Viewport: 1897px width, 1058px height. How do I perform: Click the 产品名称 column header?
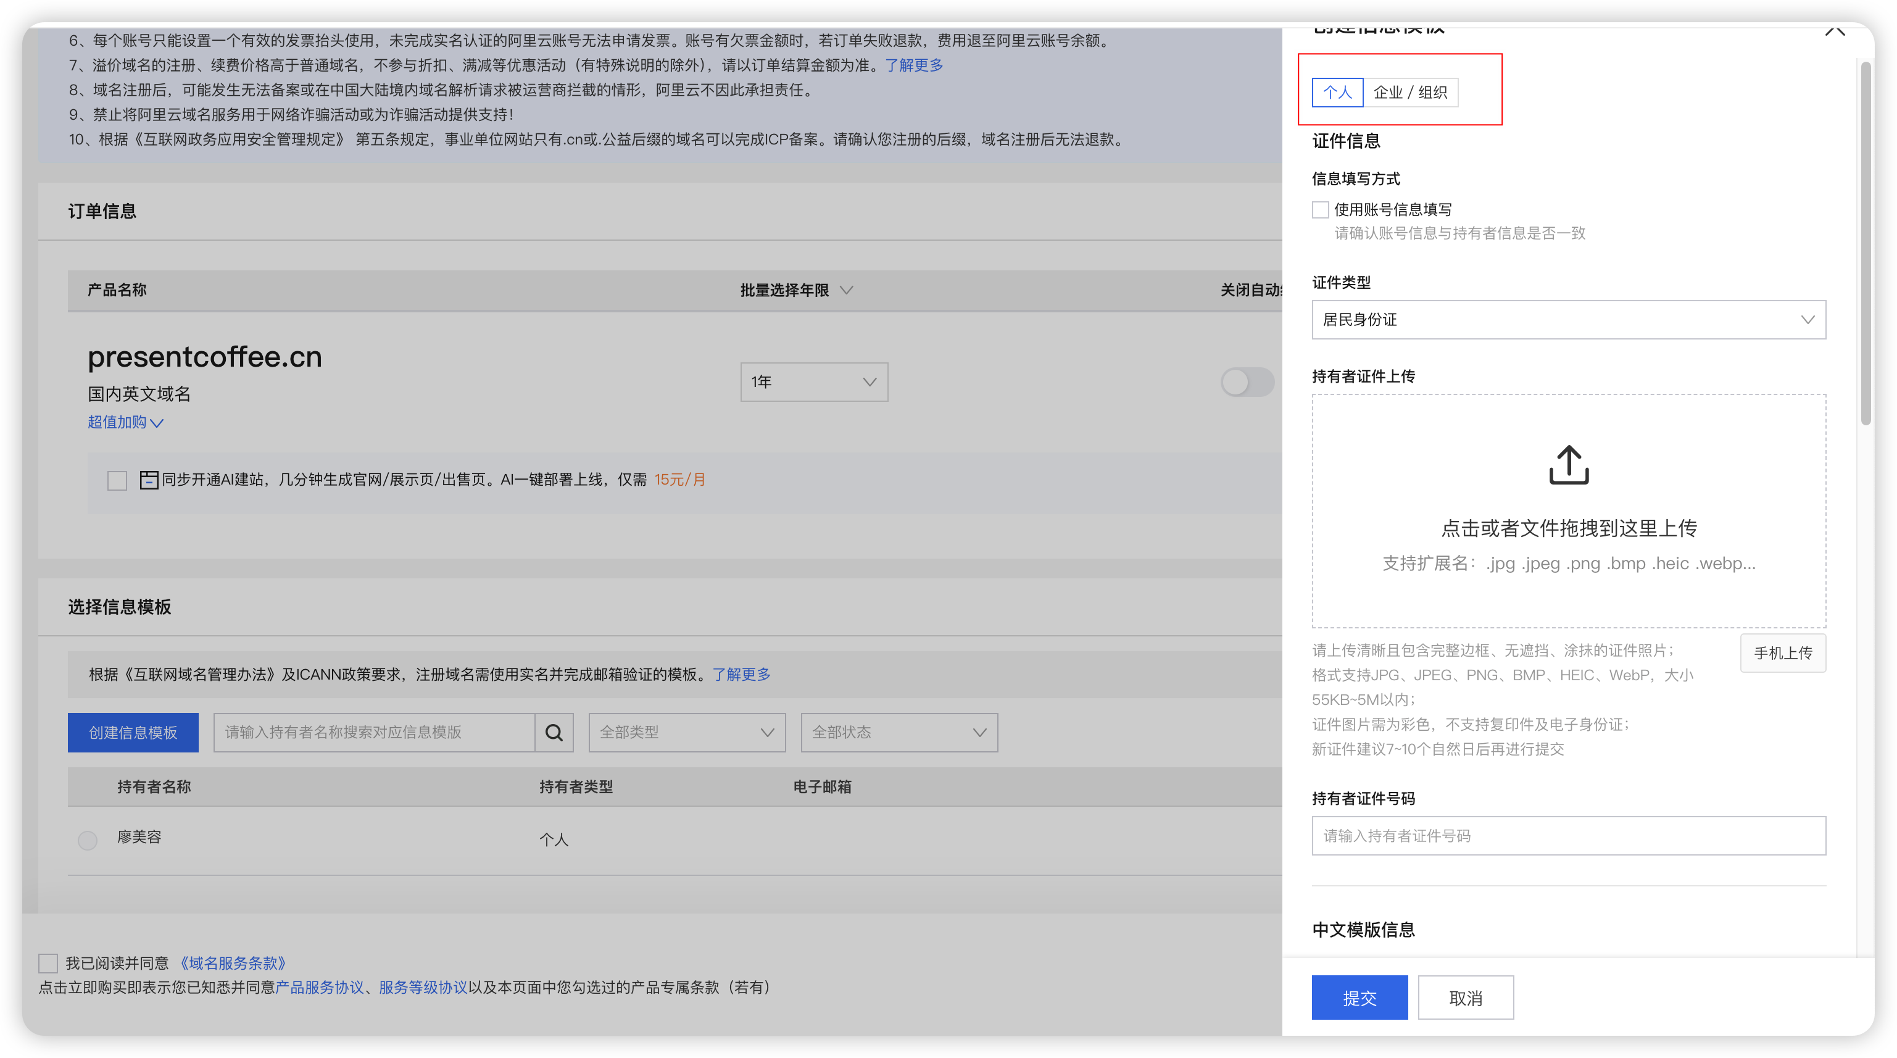tap(117, 290)
